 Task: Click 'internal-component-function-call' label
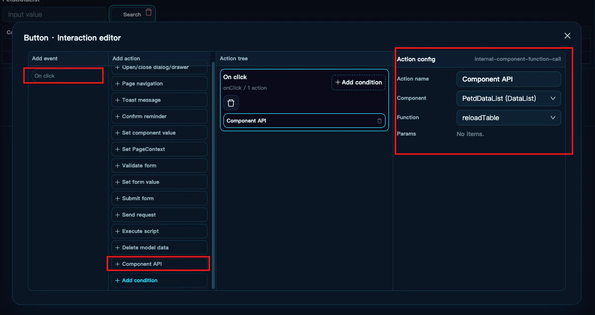tap(518, 59)
